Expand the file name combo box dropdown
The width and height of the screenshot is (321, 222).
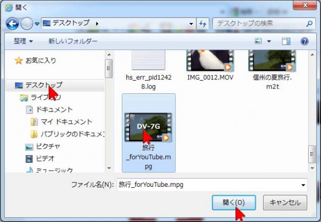[303, 185]
